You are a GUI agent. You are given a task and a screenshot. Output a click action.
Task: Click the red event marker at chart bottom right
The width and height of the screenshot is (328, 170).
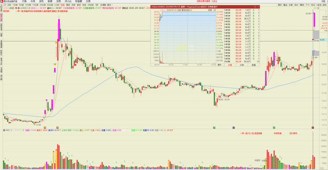tap(313, 127)
